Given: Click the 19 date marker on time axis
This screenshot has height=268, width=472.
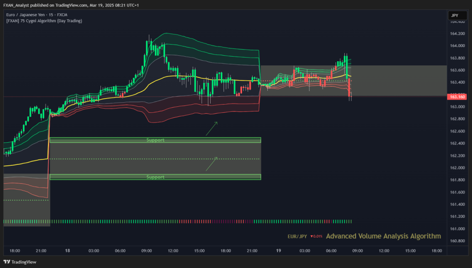Looking at the screenshot, I should 278,251.
